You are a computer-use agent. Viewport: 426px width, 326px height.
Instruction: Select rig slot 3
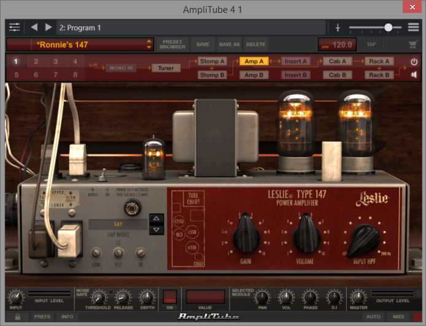point(55,61)
